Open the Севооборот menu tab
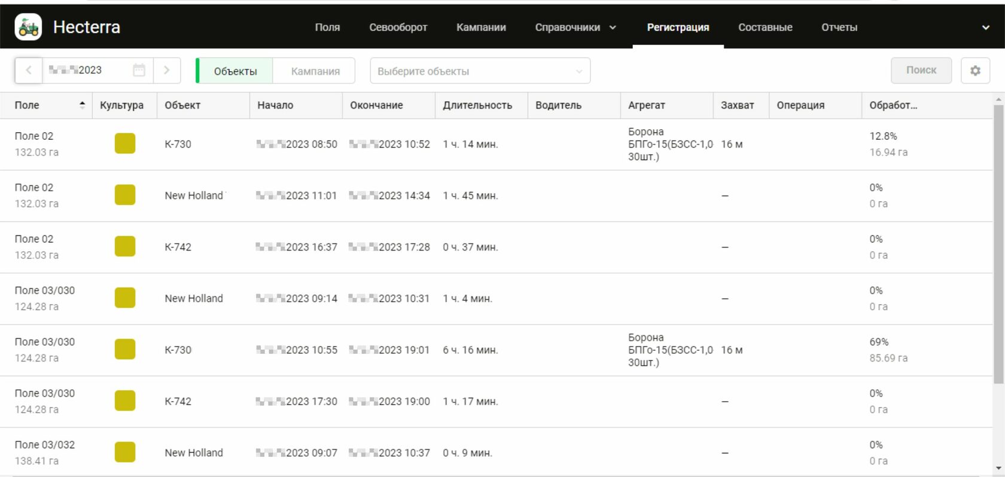This screenshot has height=477, width=1005. tap(398, 27)
